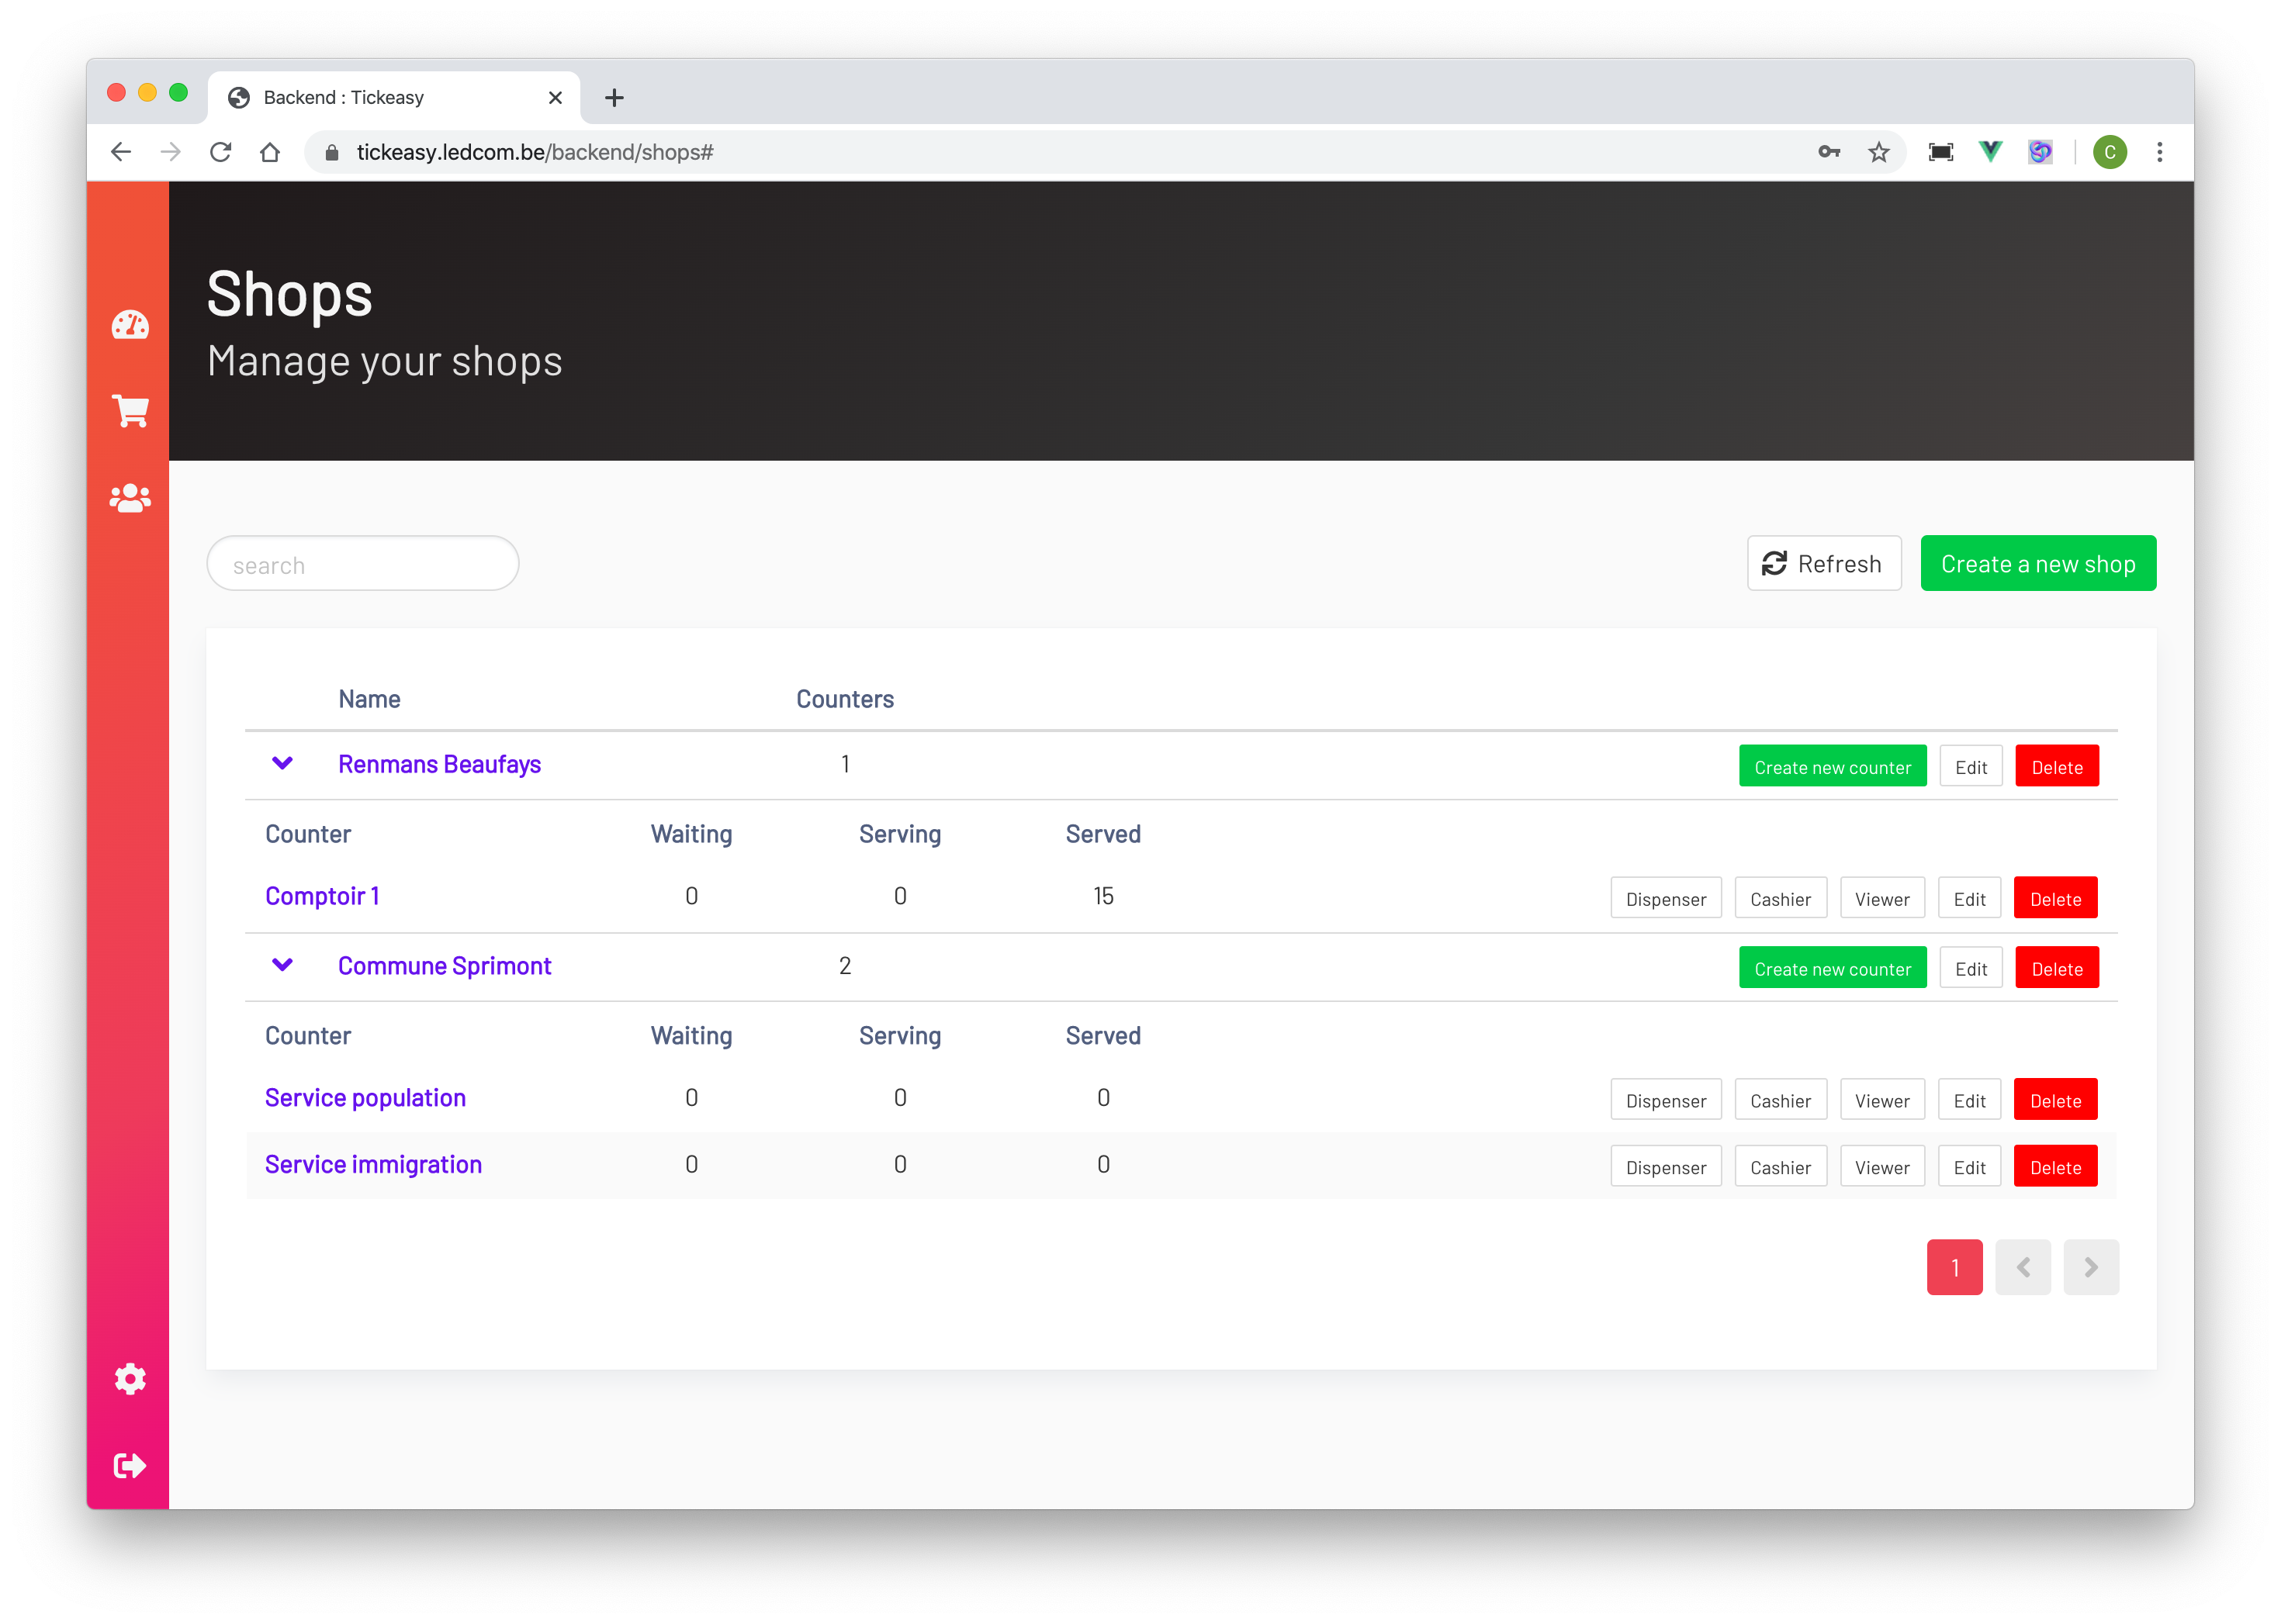
Task: Open the Vue devtools extension icon
Action: pos(1991,152)
